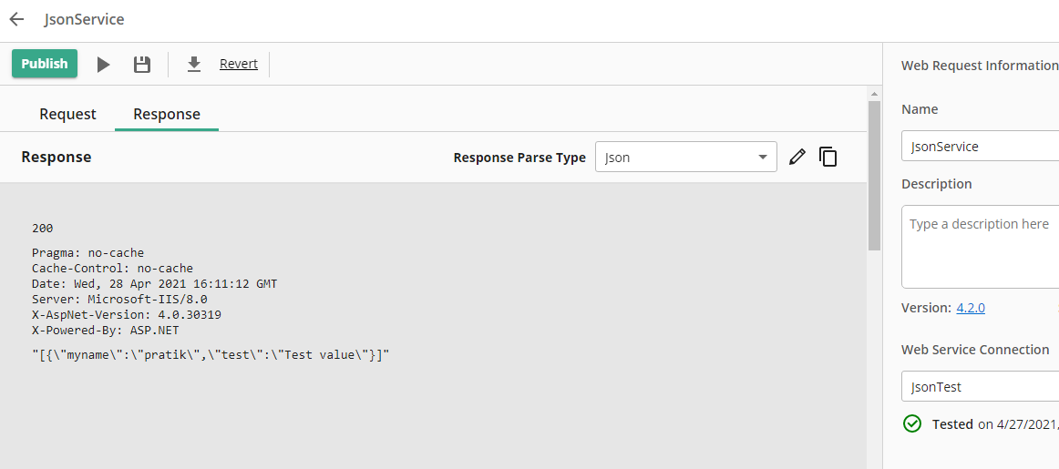Screen dimensions: 1059x469
Task: Edit the response using the pencil icon
Action: (x=797, y=157)
